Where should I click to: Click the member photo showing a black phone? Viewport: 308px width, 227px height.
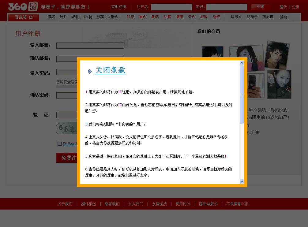[256, 86]
